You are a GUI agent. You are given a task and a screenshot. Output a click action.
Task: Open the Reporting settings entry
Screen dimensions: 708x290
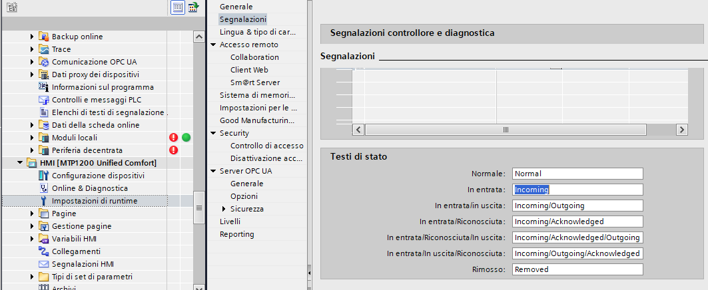(236, 234)
